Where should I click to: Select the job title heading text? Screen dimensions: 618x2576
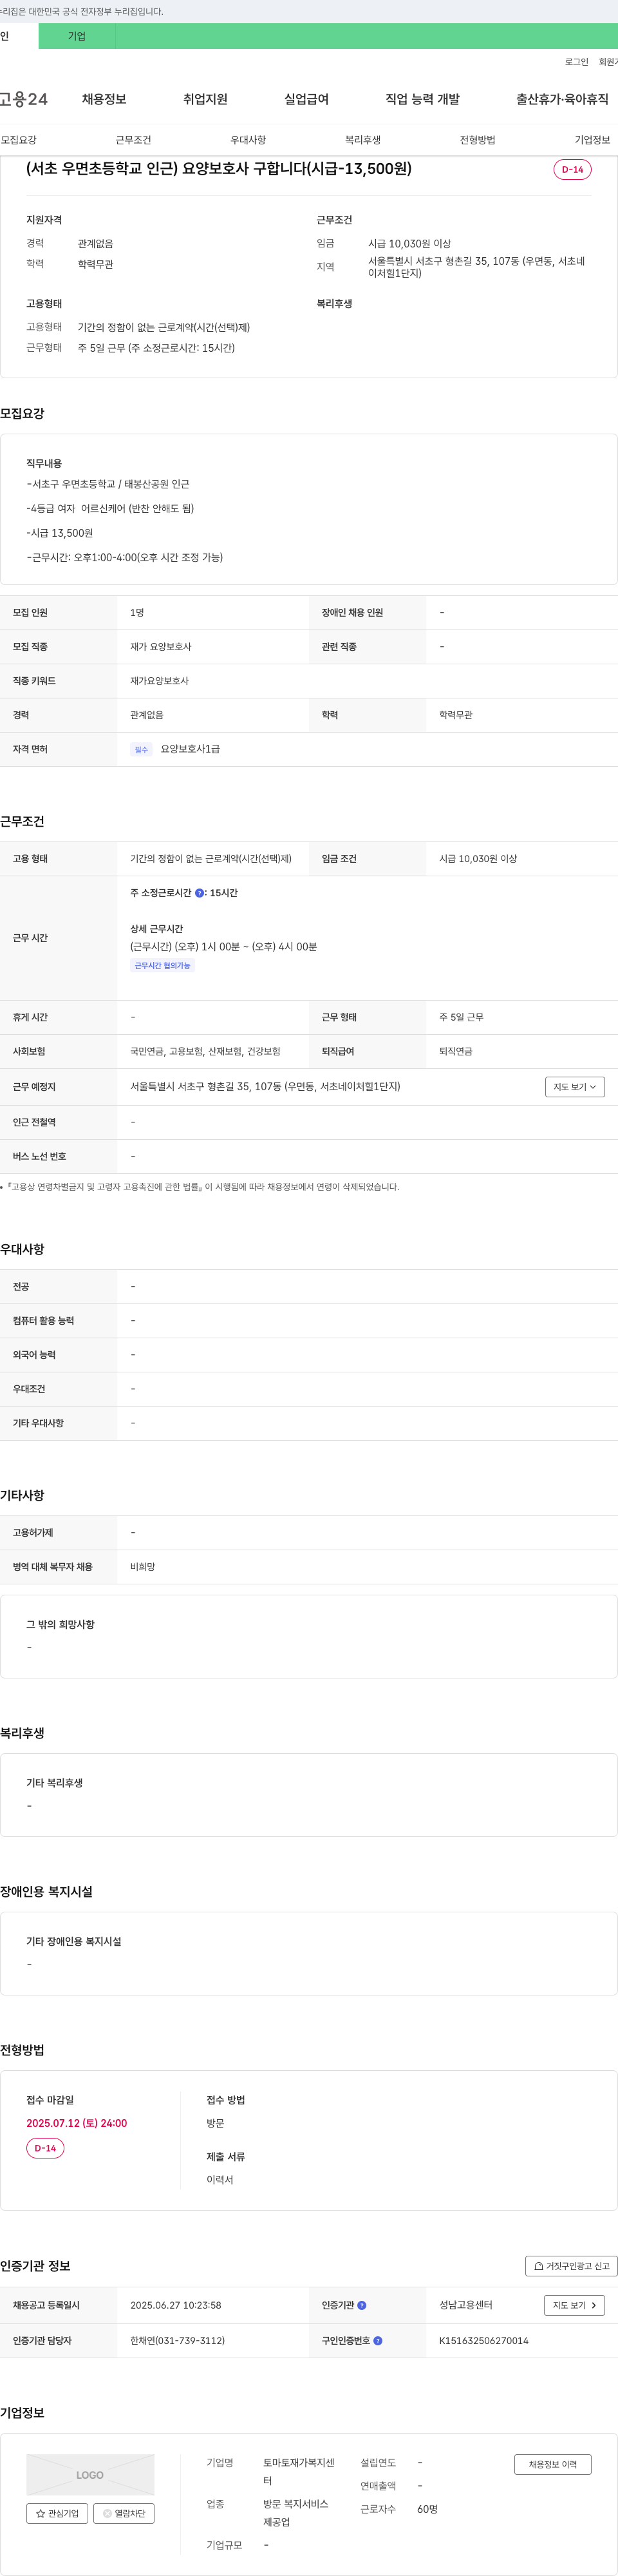tap(219, 168)
